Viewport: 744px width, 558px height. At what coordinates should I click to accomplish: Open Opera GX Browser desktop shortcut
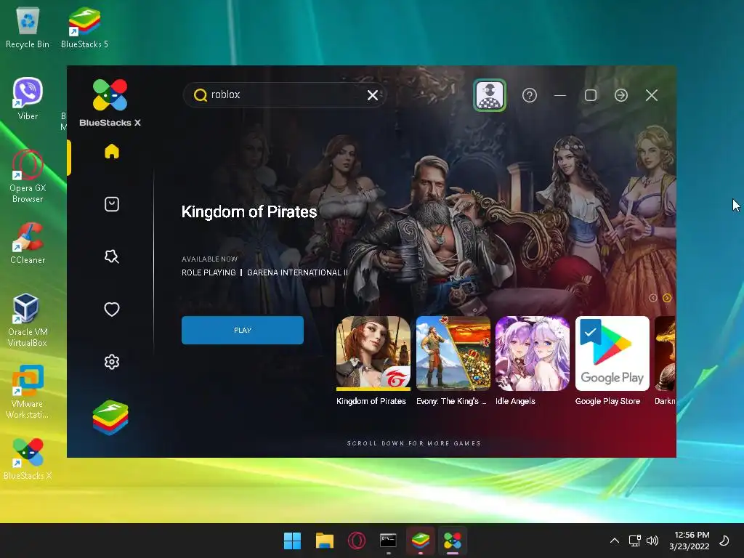pos(28,176)
